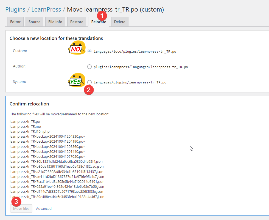The image size is (269, 220).
Task: Click the 7ccd1b4ad3a805e5b44a7f02014d6191.json file entry
Action: tap(57, 182)
